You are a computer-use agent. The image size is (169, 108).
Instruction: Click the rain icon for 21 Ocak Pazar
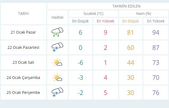[57, 32]
